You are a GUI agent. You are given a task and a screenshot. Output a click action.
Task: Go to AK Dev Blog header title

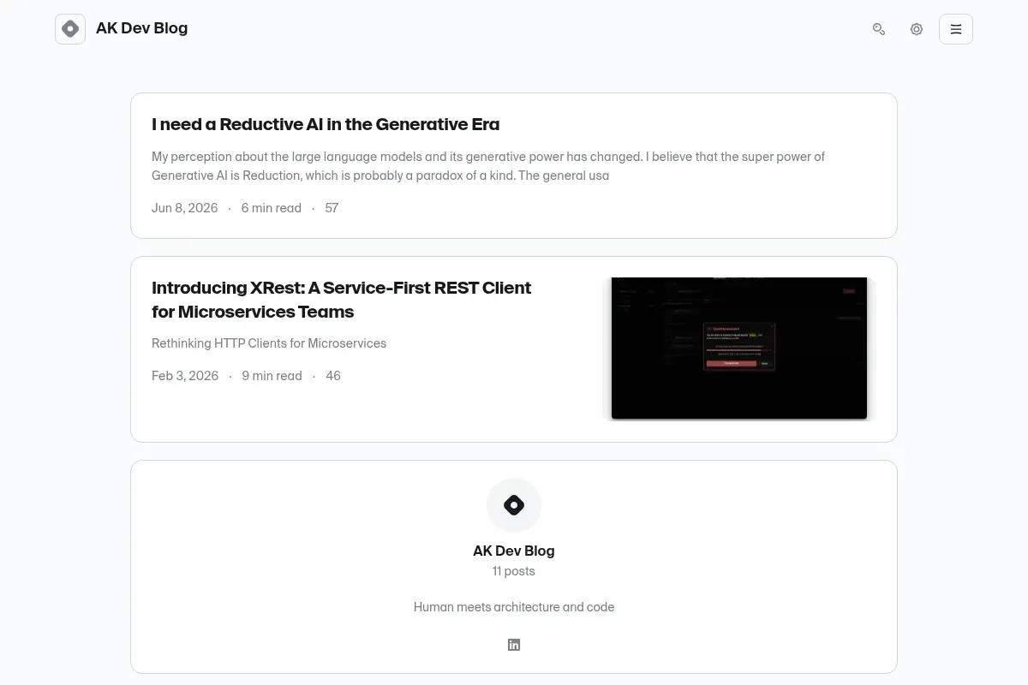(141, 28)
